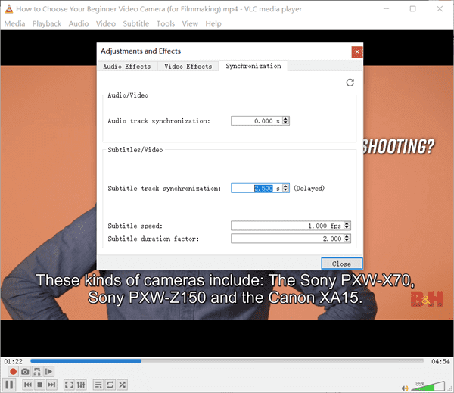
Task: Jump to previous media in playlist
Action: pyautogui.click(x=28, y=385)
